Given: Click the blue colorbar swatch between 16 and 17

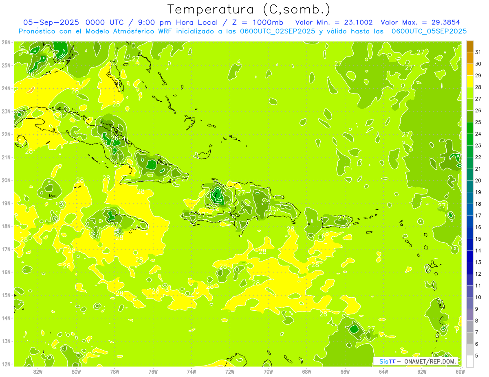Looking at the screenshot, I should (470, 221).
